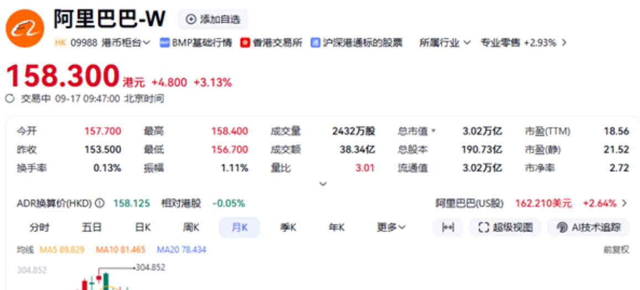Open AI技术追踪 feature
640x290 pixels.
tap(589, 227)
